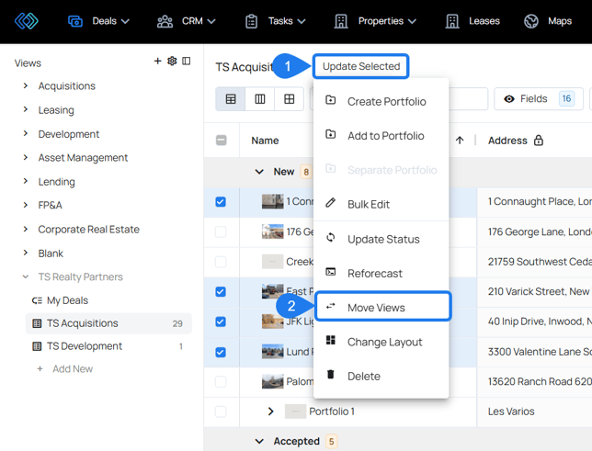Click the Update Selected button

tap(361, 66)
